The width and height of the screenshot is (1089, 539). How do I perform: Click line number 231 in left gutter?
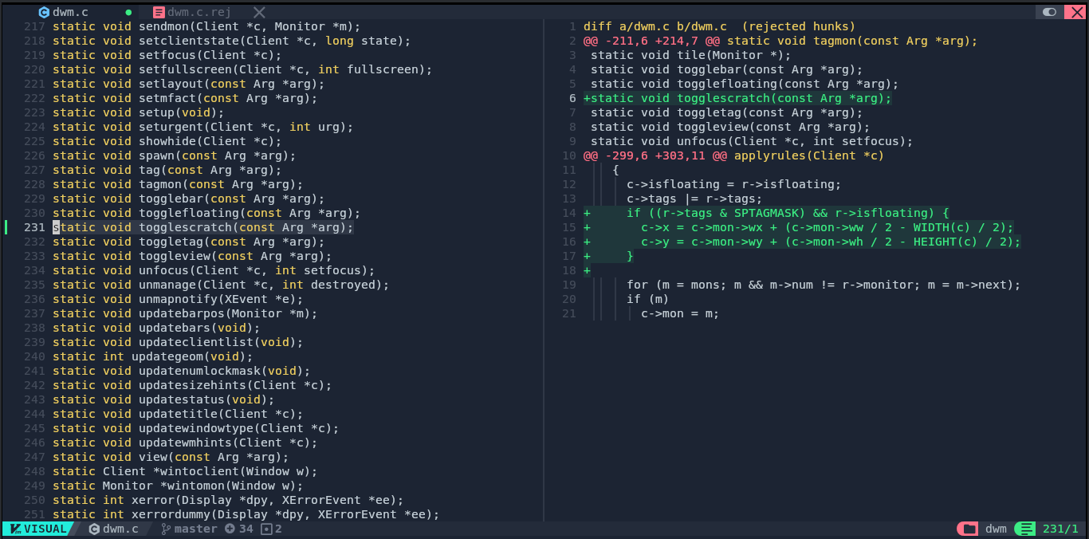(x=34, y=227)
